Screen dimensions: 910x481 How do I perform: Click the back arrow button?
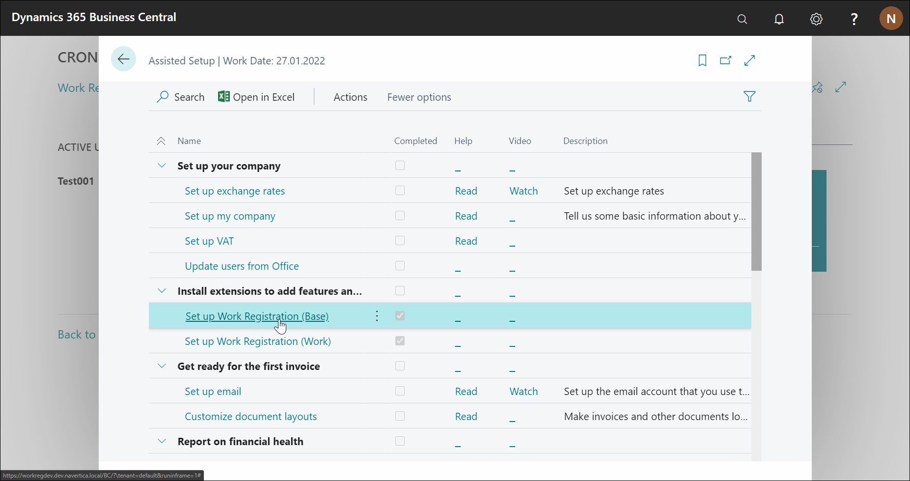click(123, 59)
